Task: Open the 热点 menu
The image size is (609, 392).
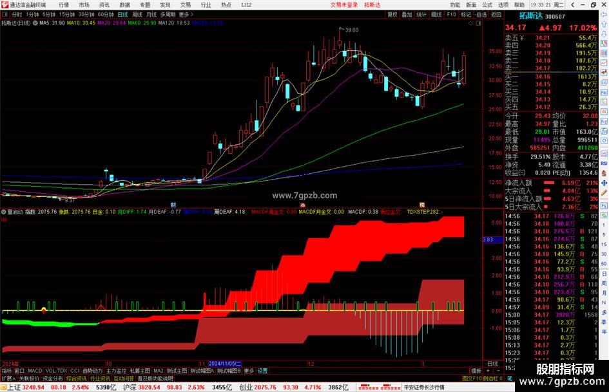Action: pyautogui.click(x=226, y=5)
